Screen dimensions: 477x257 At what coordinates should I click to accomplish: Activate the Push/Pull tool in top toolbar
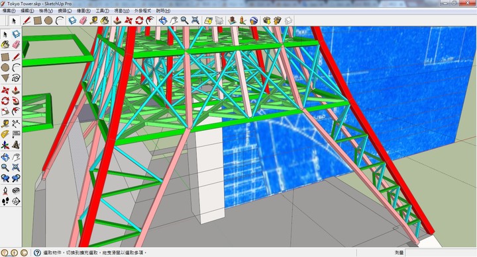117,20
